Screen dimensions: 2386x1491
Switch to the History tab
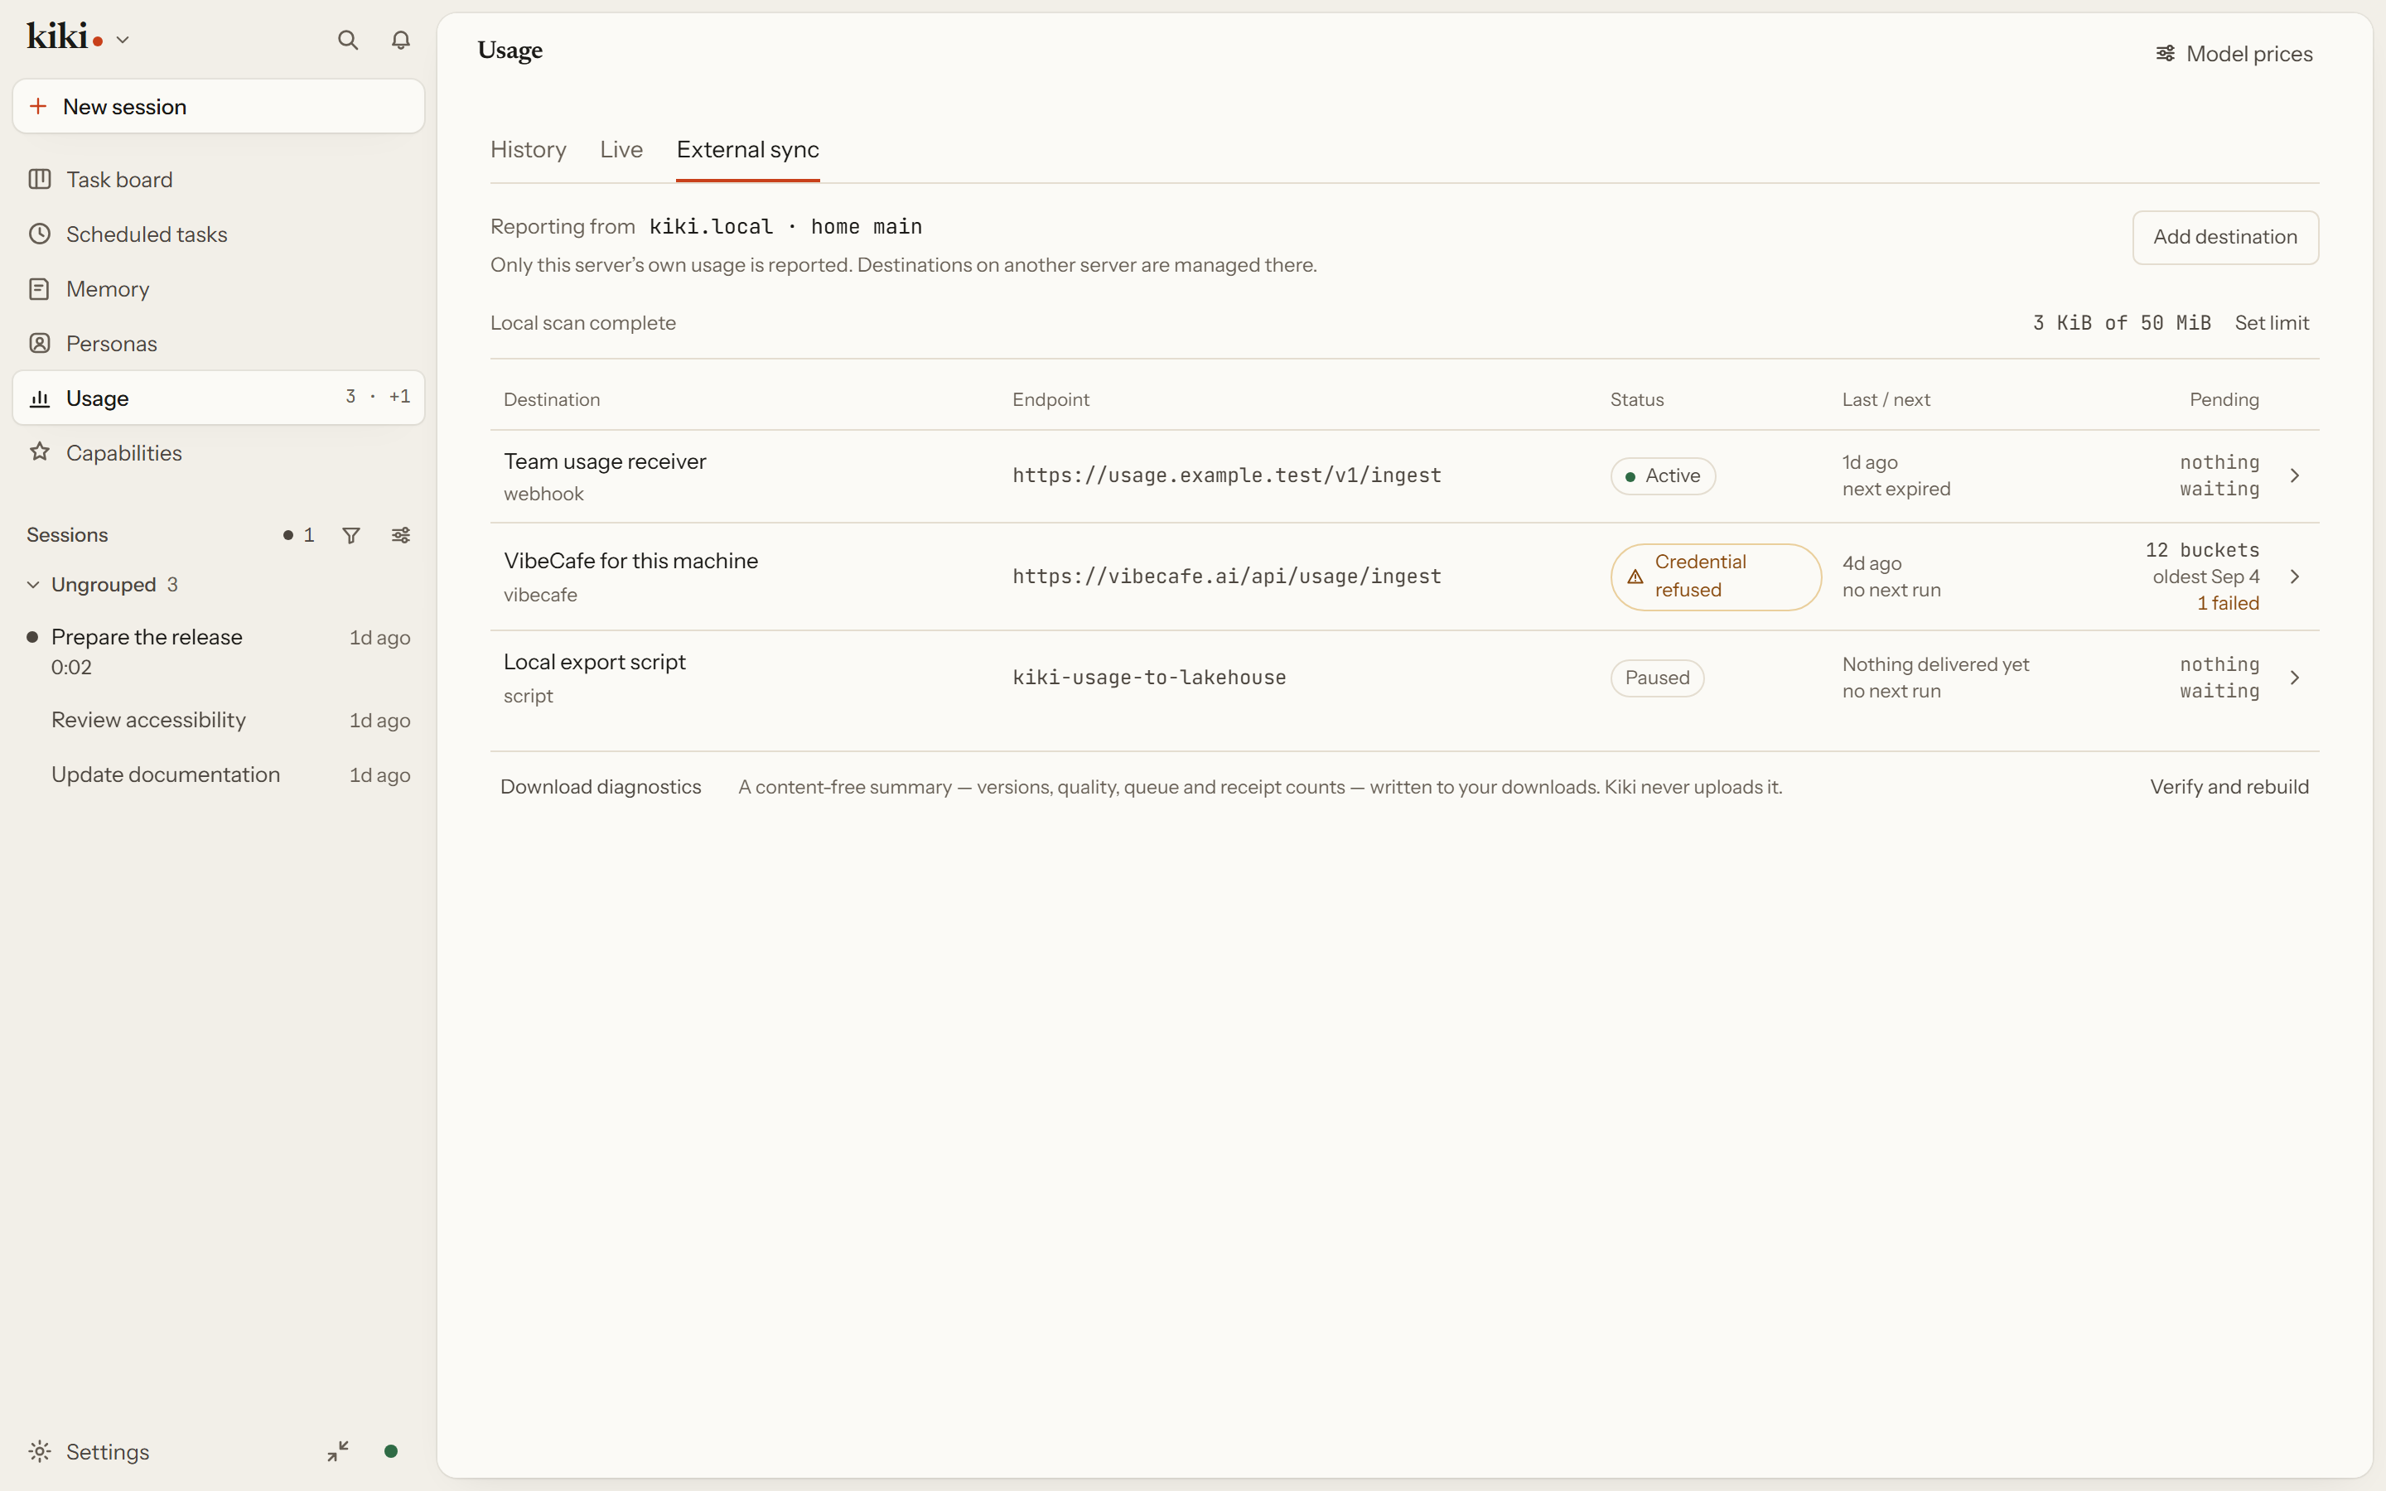pyautogui.click(x=529, y=150)
